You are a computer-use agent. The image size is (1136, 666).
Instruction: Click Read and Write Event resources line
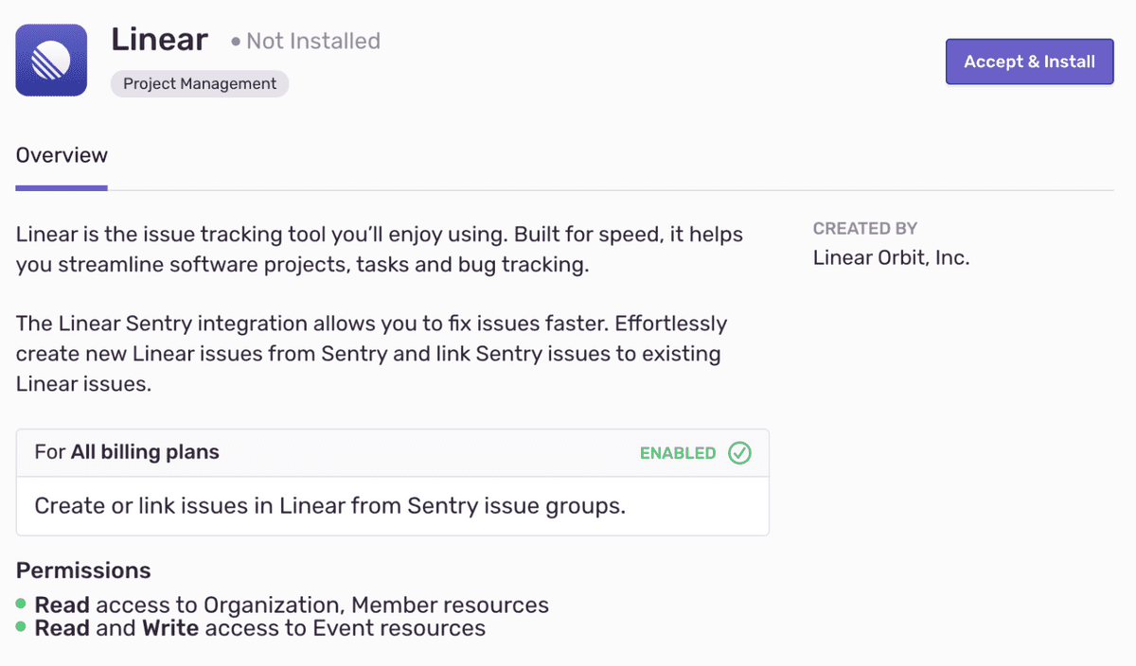pos(260,628)
